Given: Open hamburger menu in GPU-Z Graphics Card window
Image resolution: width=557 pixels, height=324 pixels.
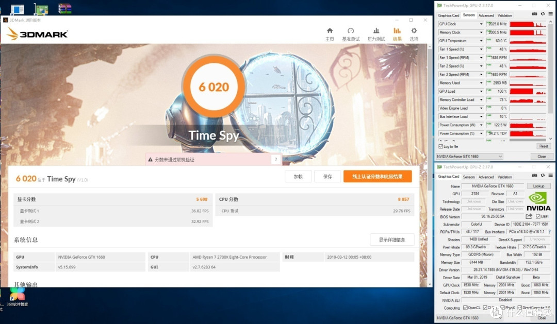Looking at the screenshot, I should point(550,175).
